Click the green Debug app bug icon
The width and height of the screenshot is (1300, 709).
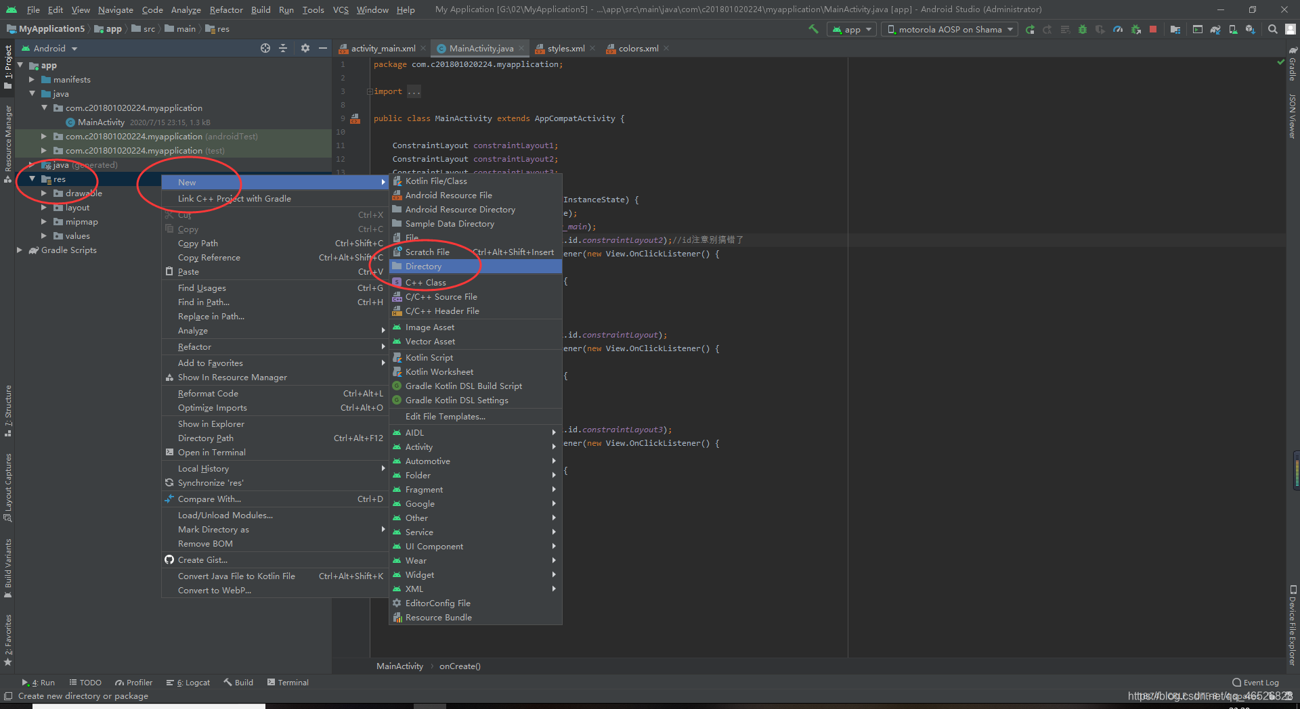tap(1083, 29)
